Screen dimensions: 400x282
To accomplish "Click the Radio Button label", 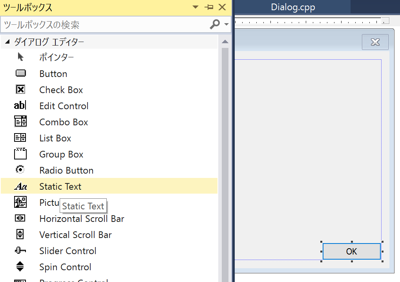I will click(x=67, y=170).
